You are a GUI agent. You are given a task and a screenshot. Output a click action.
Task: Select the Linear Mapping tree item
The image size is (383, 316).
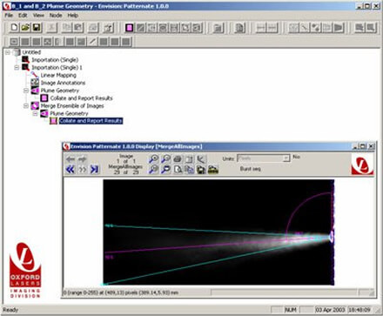tap(58, 75)
